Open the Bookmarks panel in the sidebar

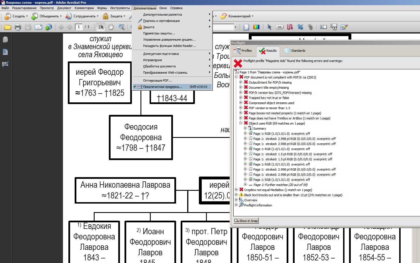tap(5, 52)
